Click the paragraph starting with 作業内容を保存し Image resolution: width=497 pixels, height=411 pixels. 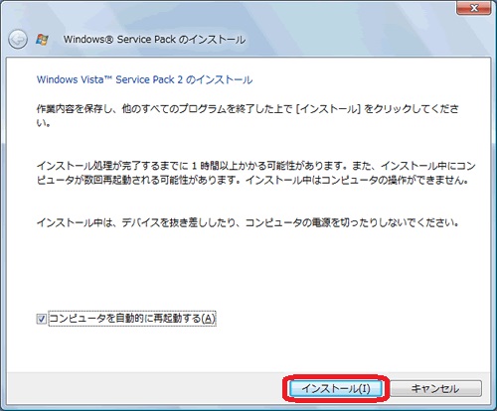click(x=248, y=115)
